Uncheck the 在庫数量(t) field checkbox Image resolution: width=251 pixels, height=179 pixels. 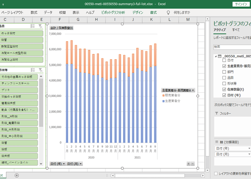coord(224,89)
